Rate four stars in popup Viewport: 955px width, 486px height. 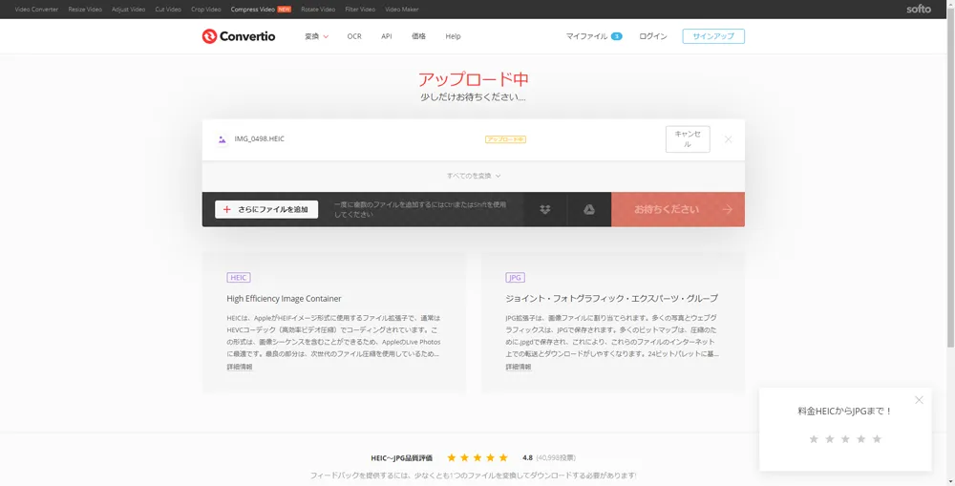coord(861,439)
